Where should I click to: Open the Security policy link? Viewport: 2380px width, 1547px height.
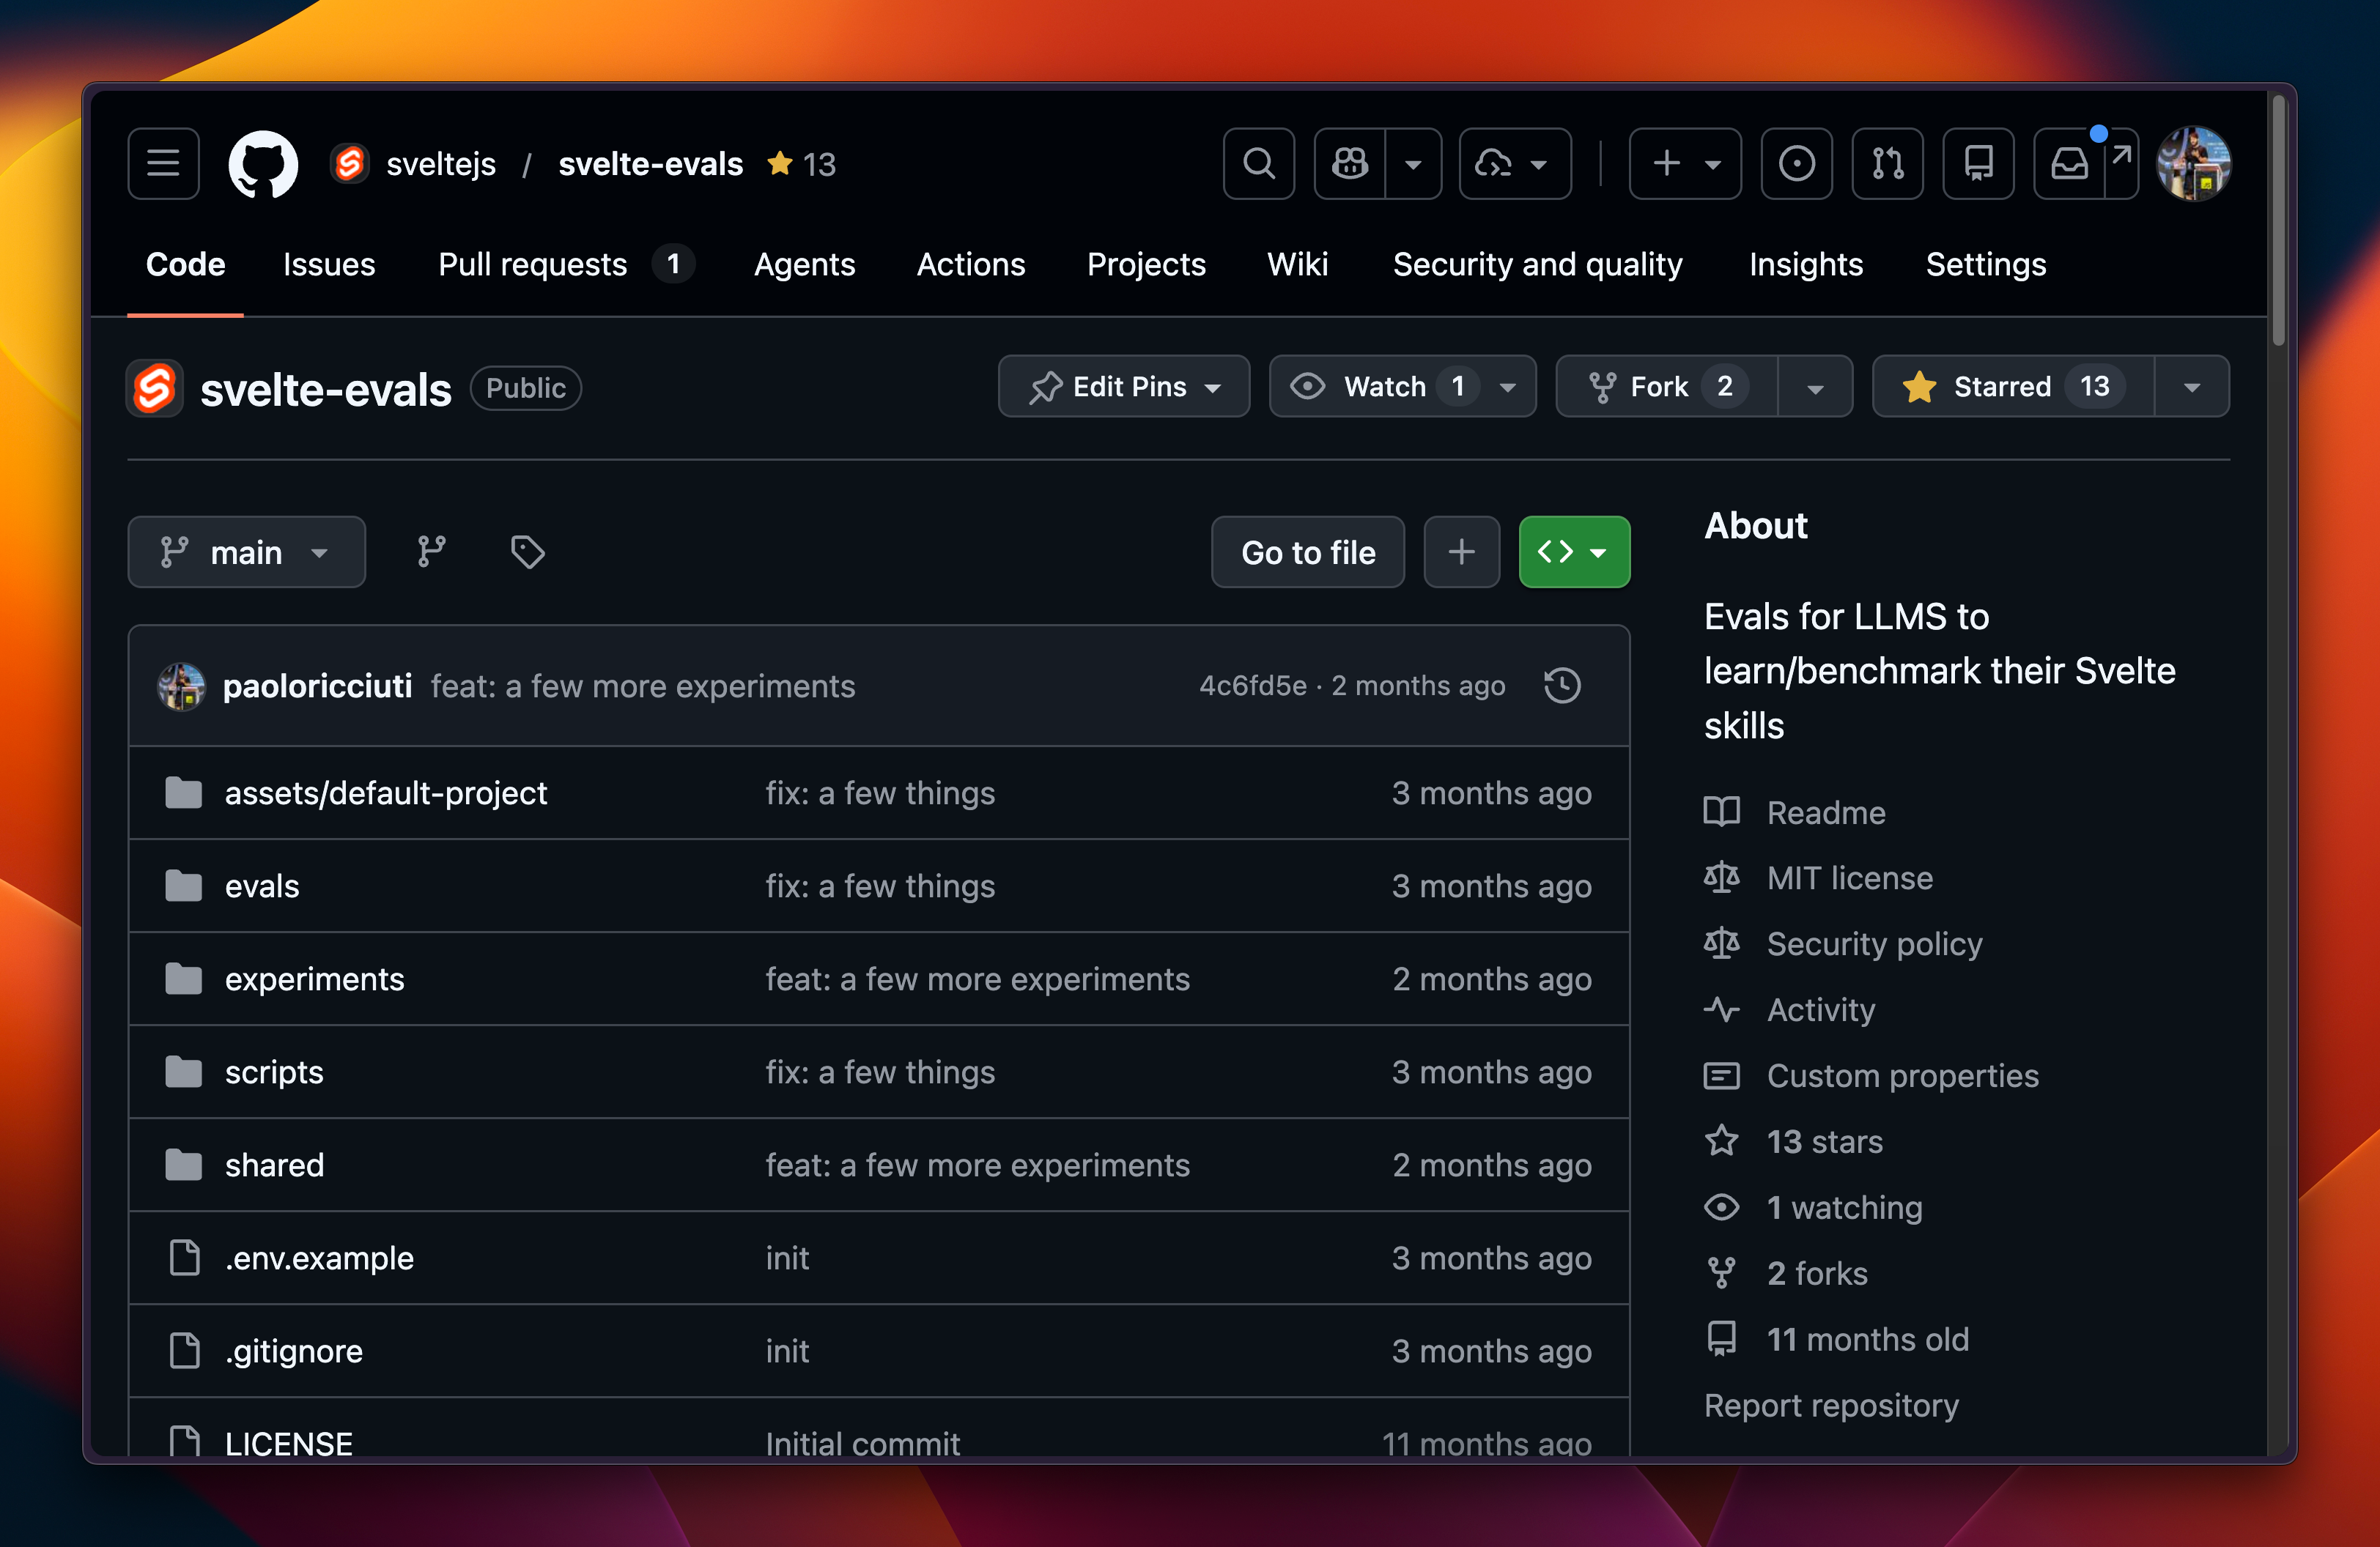coord(1874,943)
